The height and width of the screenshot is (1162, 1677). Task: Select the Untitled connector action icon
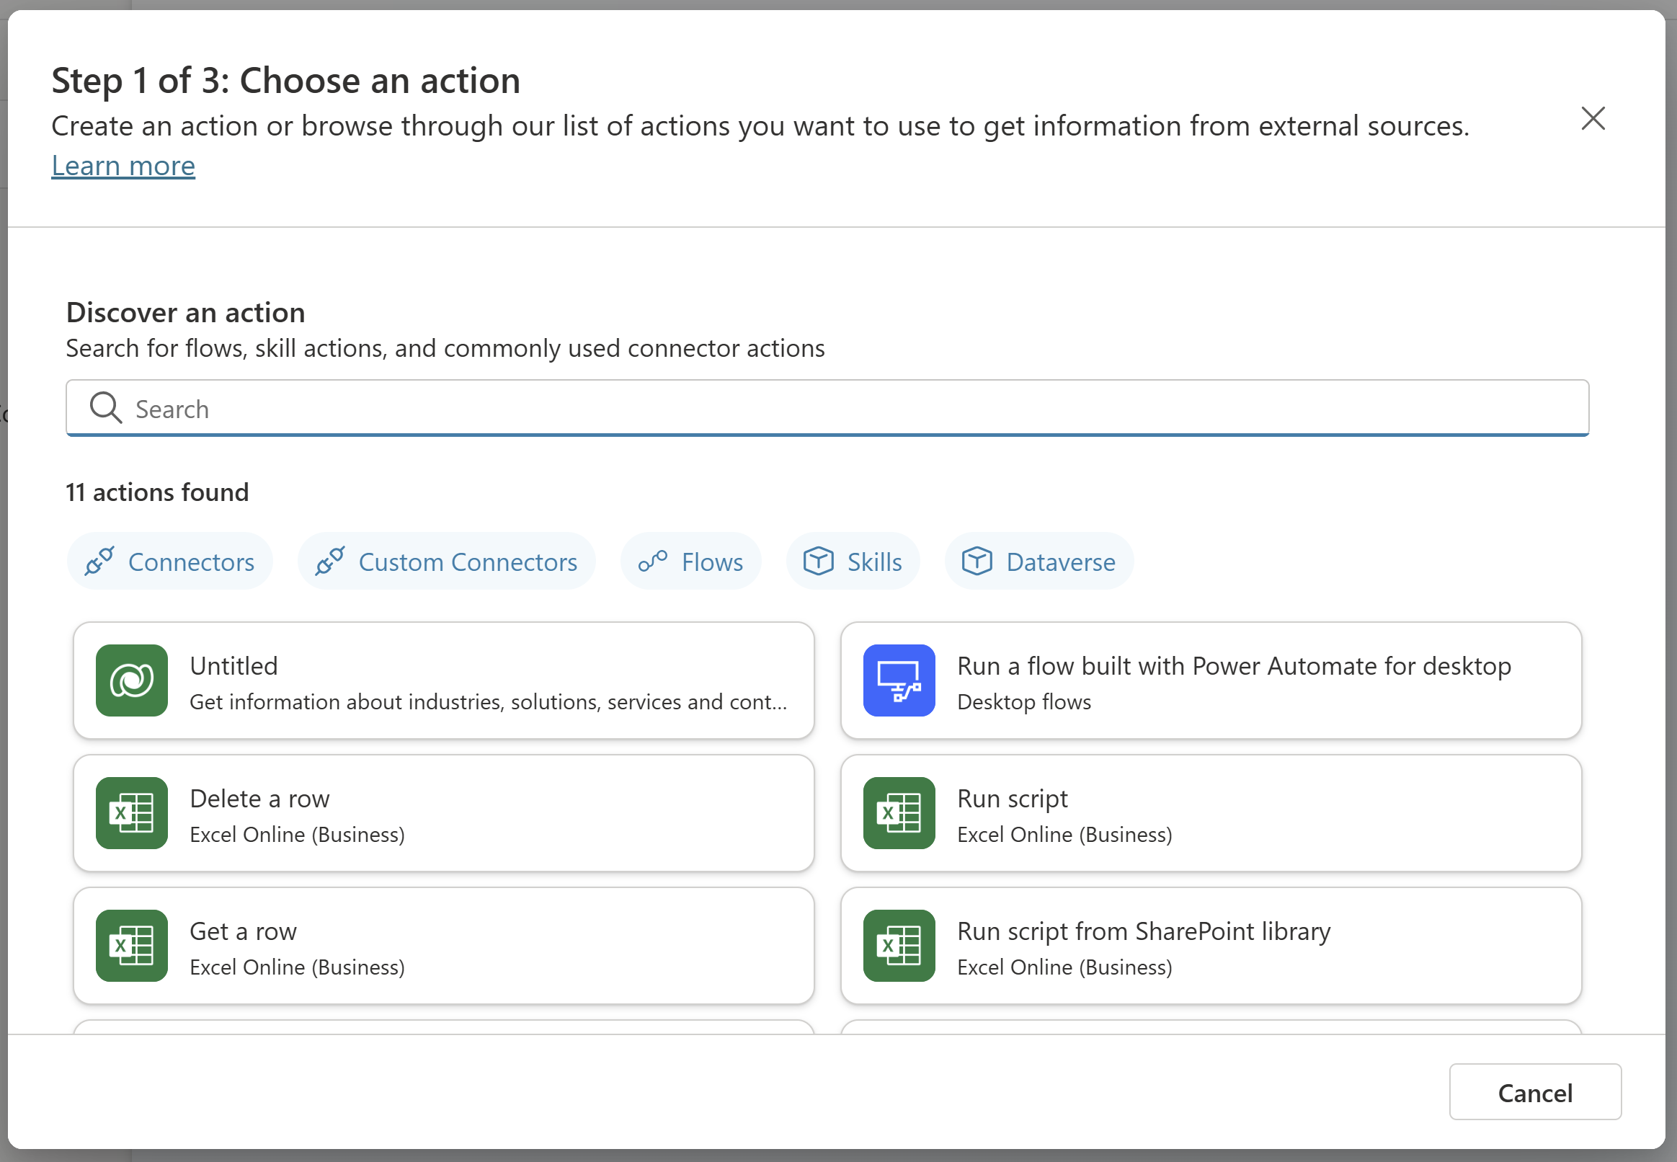130,680
